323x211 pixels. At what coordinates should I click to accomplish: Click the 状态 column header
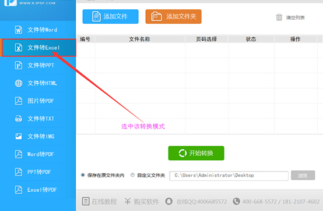251,39
